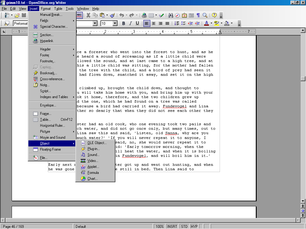
Task: Open the font size dropdown
Action: [115, 23]
